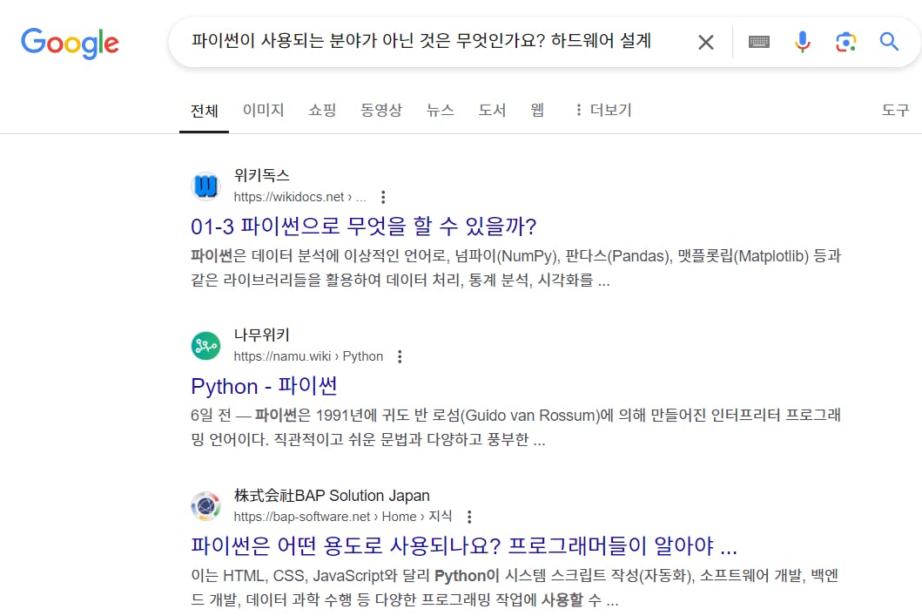Viewport: 922px width, 616px height.
Task: Open Google Lens image search icon
Action: [845, 42]
